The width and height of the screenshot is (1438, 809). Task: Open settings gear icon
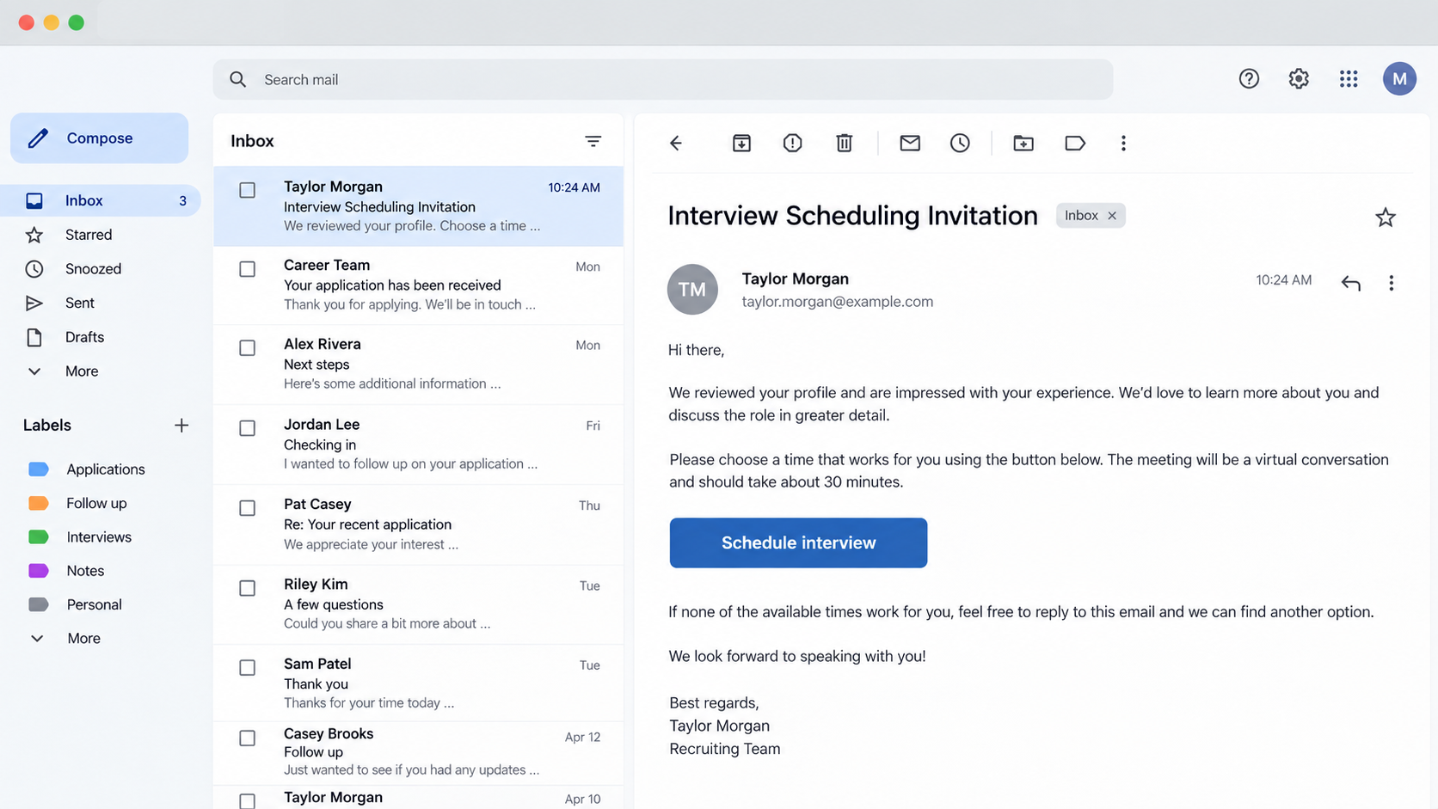(x=1299, y=79)
